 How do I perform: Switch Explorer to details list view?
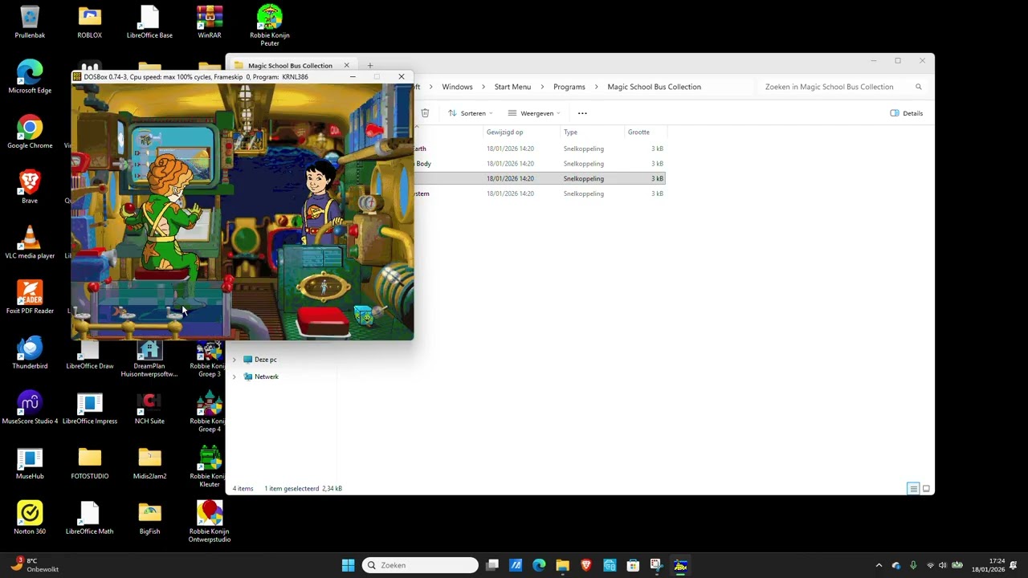(x=913, y=489)
